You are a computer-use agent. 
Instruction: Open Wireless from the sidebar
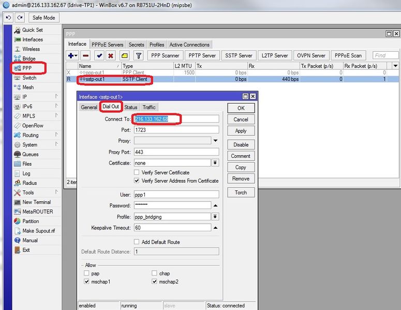pyautogui.click(x=31, y=49)
